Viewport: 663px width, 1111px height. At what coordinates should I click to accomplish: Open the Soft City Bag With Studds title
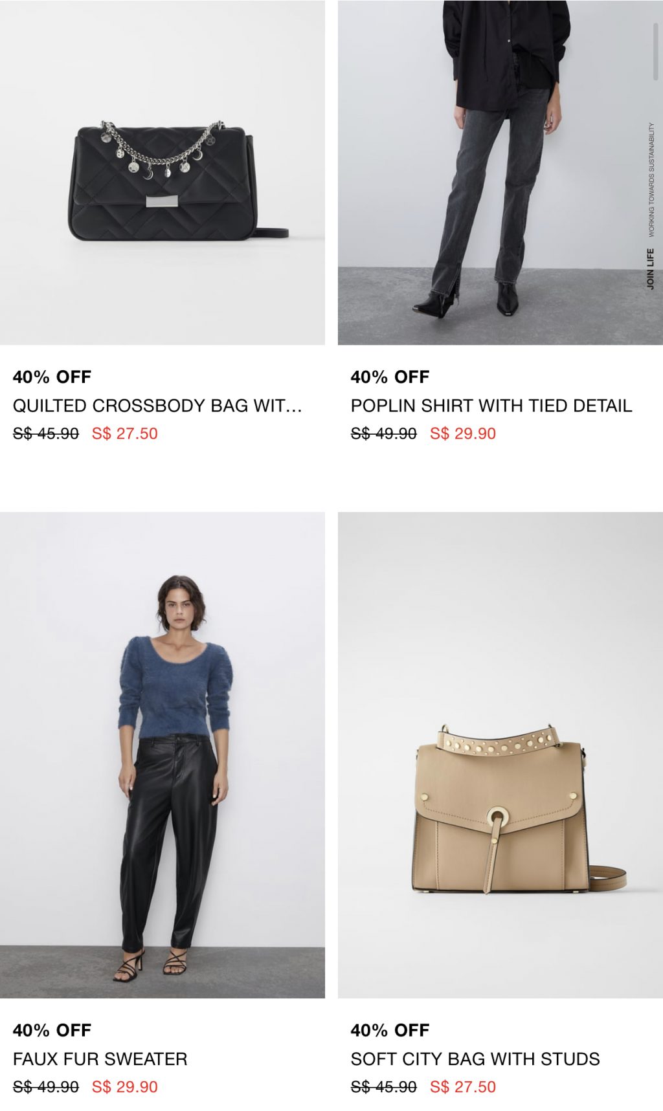tap(475, 1059)
